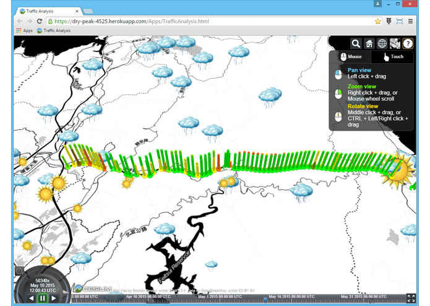
Task: Toggle full screen mode button
Action: 411,299
